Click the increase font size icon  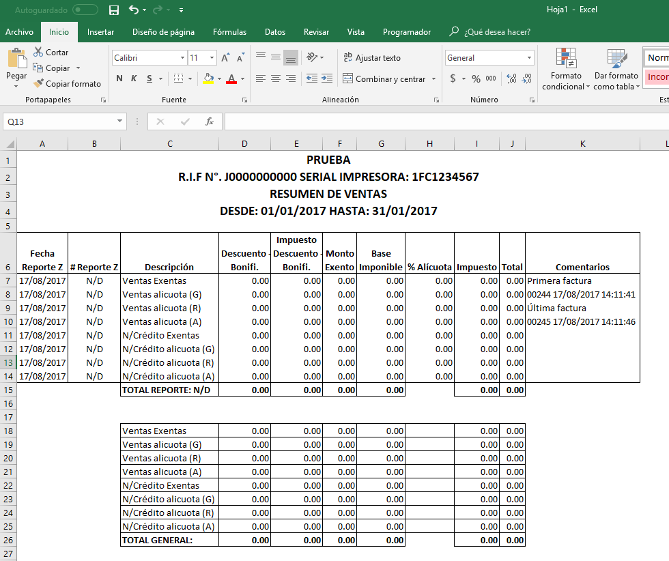(225, 58)
